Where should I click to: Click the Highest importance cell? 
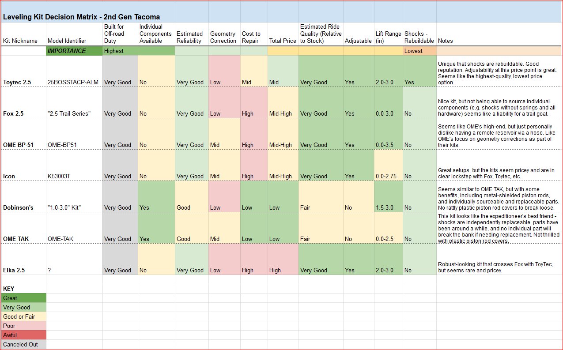click(x=120, y=51)
